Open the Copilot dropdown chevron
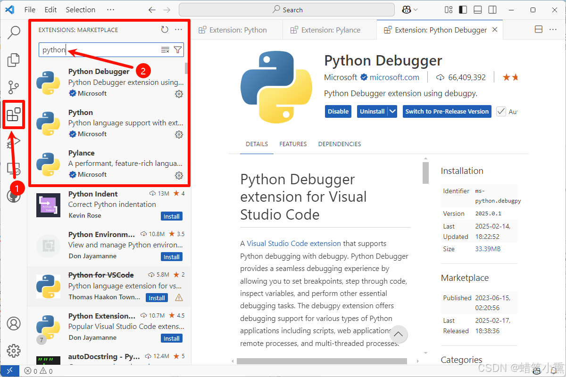Viewport: 566px width, 377px height. [416, 10]
